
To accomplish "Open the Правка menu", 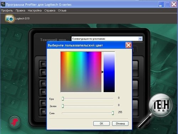I will pos(20,11).
